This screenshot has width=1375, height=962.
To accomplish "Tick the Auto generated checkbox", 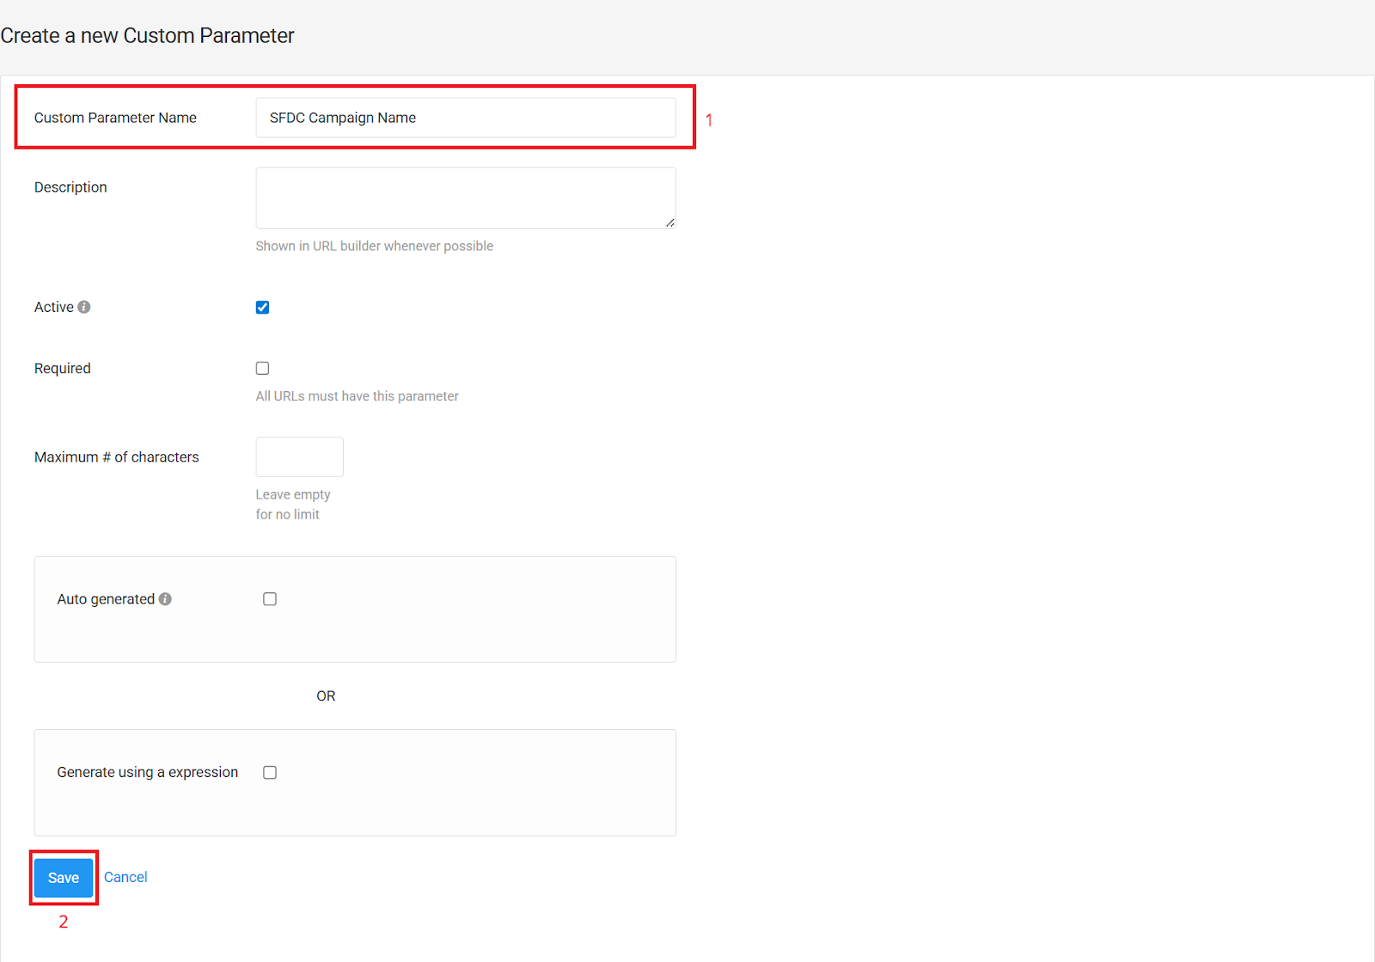I will 270,599.
